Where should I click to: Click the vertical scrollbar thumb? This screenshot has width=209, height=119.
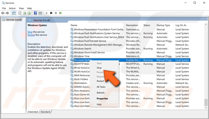pyautogui.click(x=206, y=102)
